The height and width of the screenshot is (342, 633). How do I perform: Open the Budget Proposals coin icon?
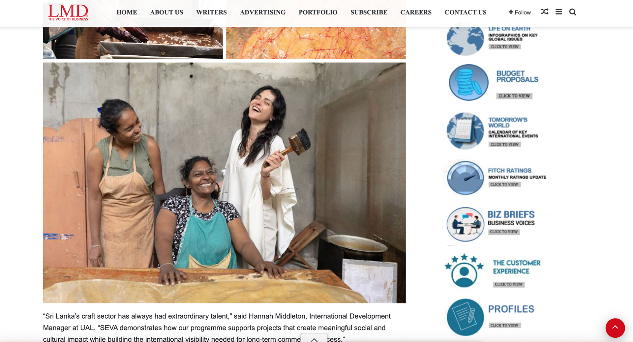468,82
